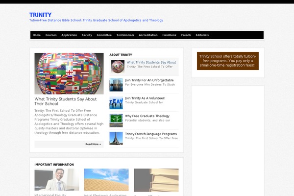Select the Faculty menu item
This screenshot has height=196, width=294.
pos(87,35)
